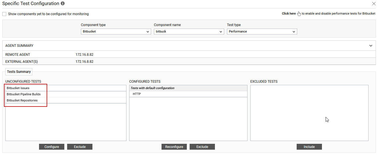Close the Specific Test Configuration dialog
Viewport: 377px width, 155px height.
[374, 4]
